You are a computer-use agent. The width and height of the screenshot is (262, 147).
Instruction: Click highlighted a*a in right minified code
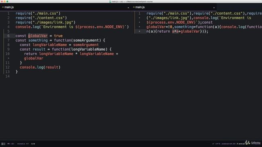[175, 31]
